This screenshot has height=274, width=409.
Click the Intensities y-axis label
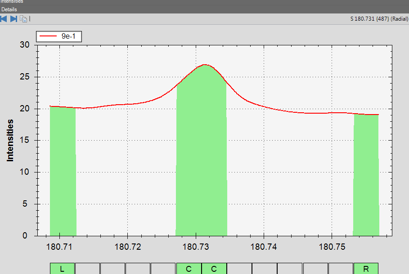(x=10, y=140)
